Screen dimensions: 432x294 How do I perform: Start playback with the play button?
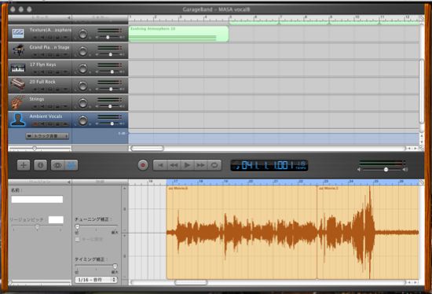point(188,165)
